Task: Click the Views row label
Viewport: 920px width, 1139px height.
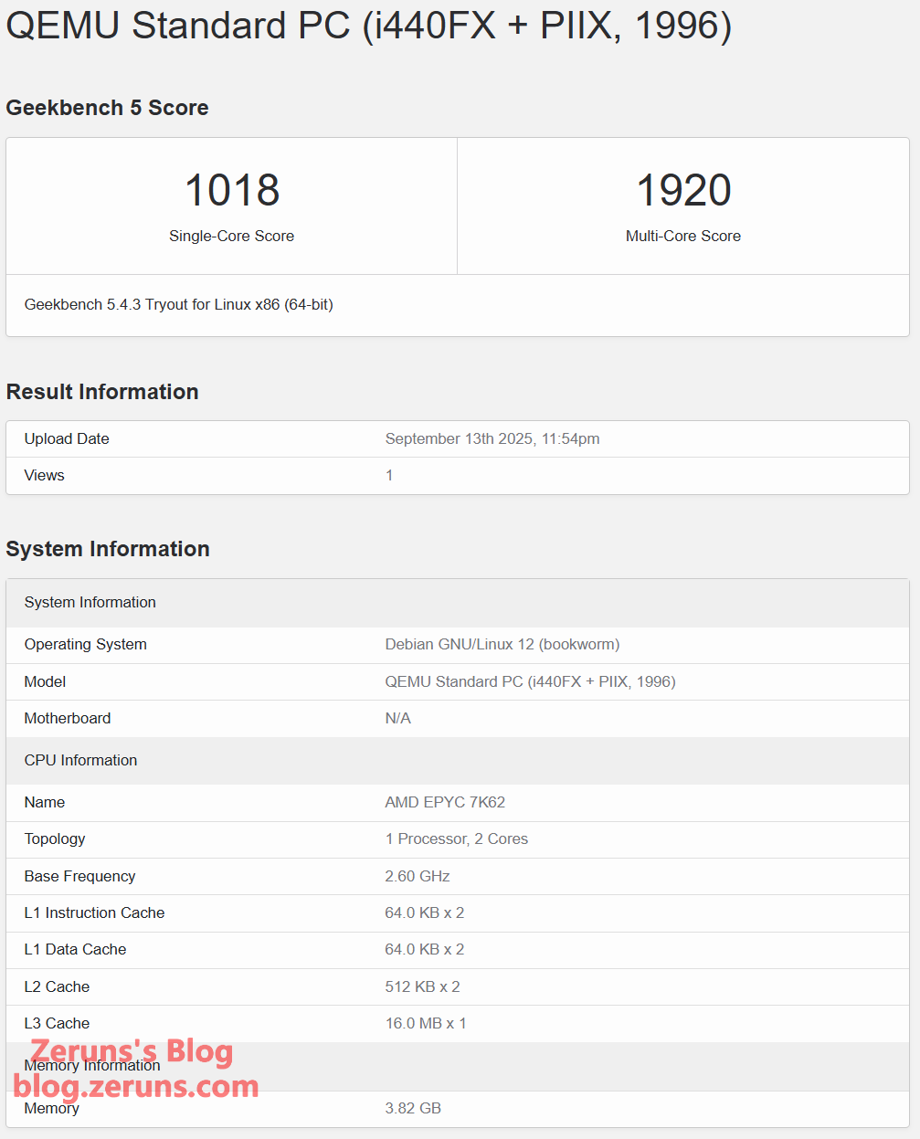Action: coord(44,475)
